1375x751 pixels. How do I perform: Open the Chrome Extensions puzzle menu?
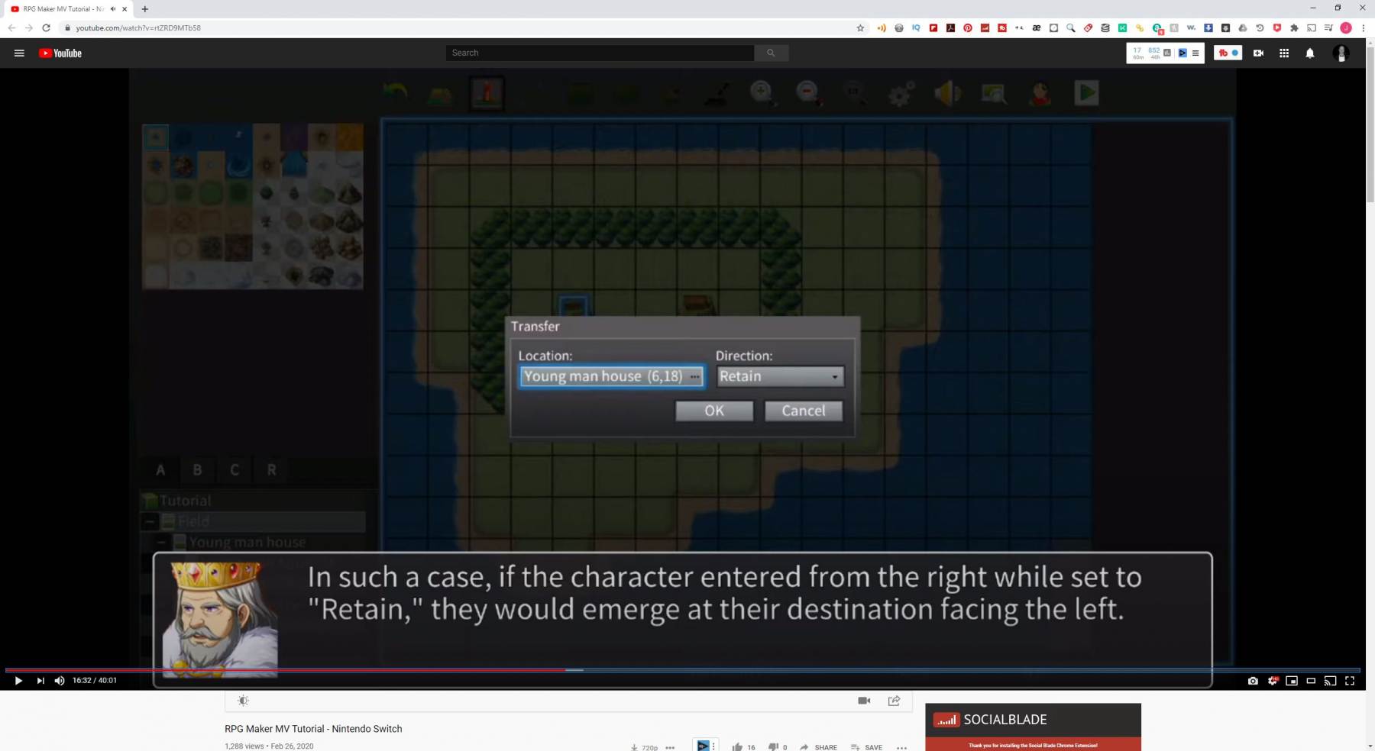[x=1294, y=27]
